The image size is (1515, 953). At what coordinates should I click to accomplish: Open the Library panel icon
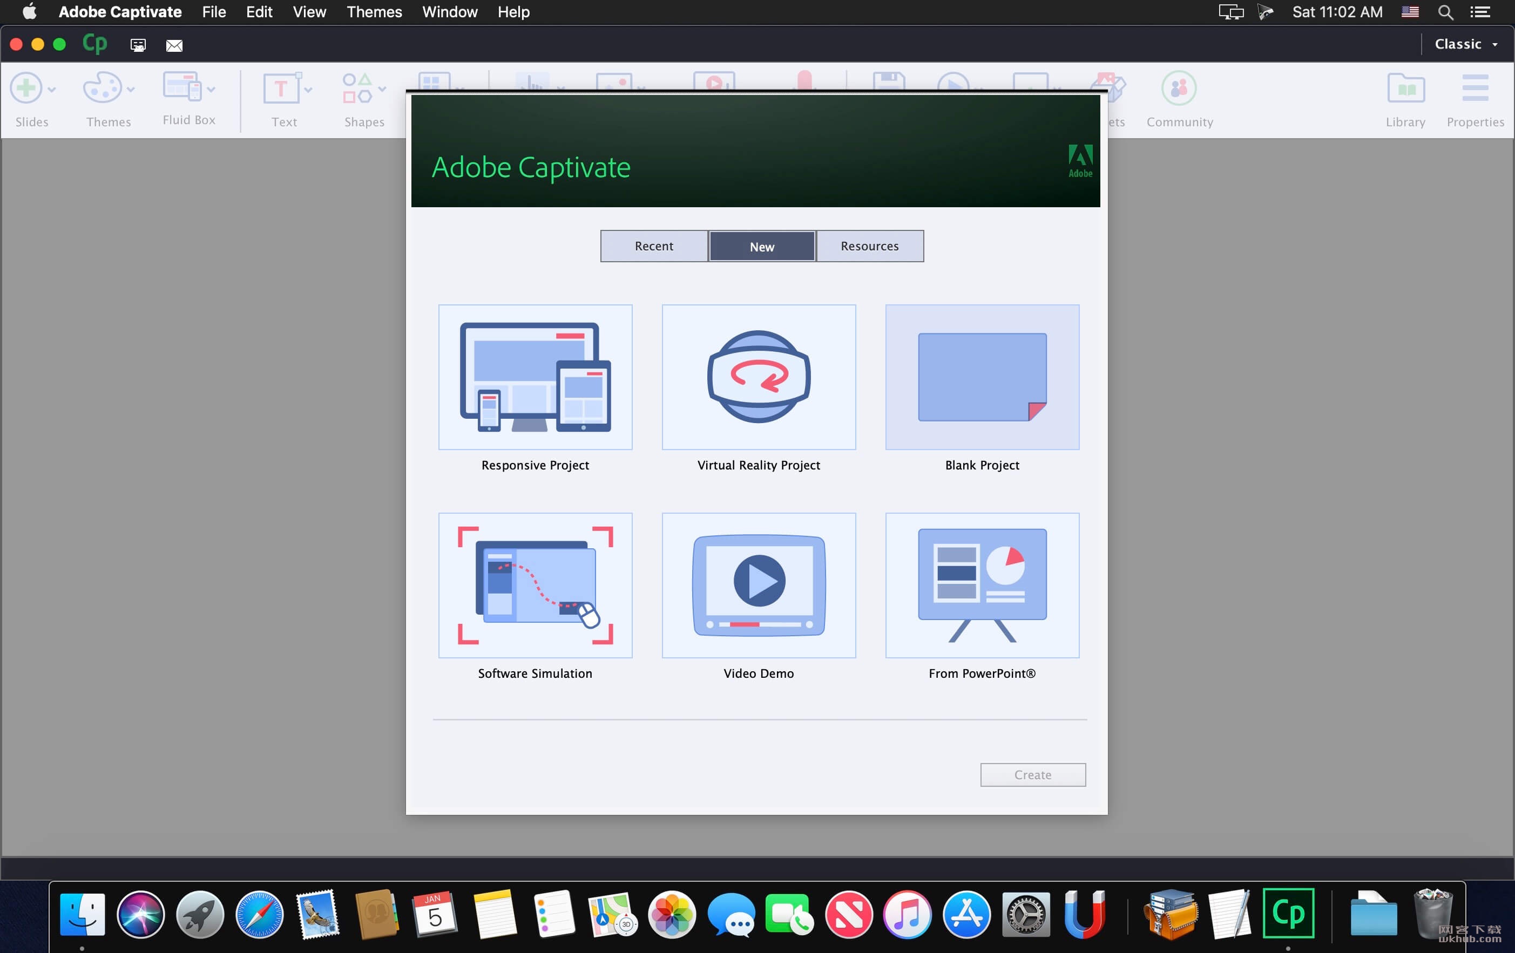[x=1405, y=89]
